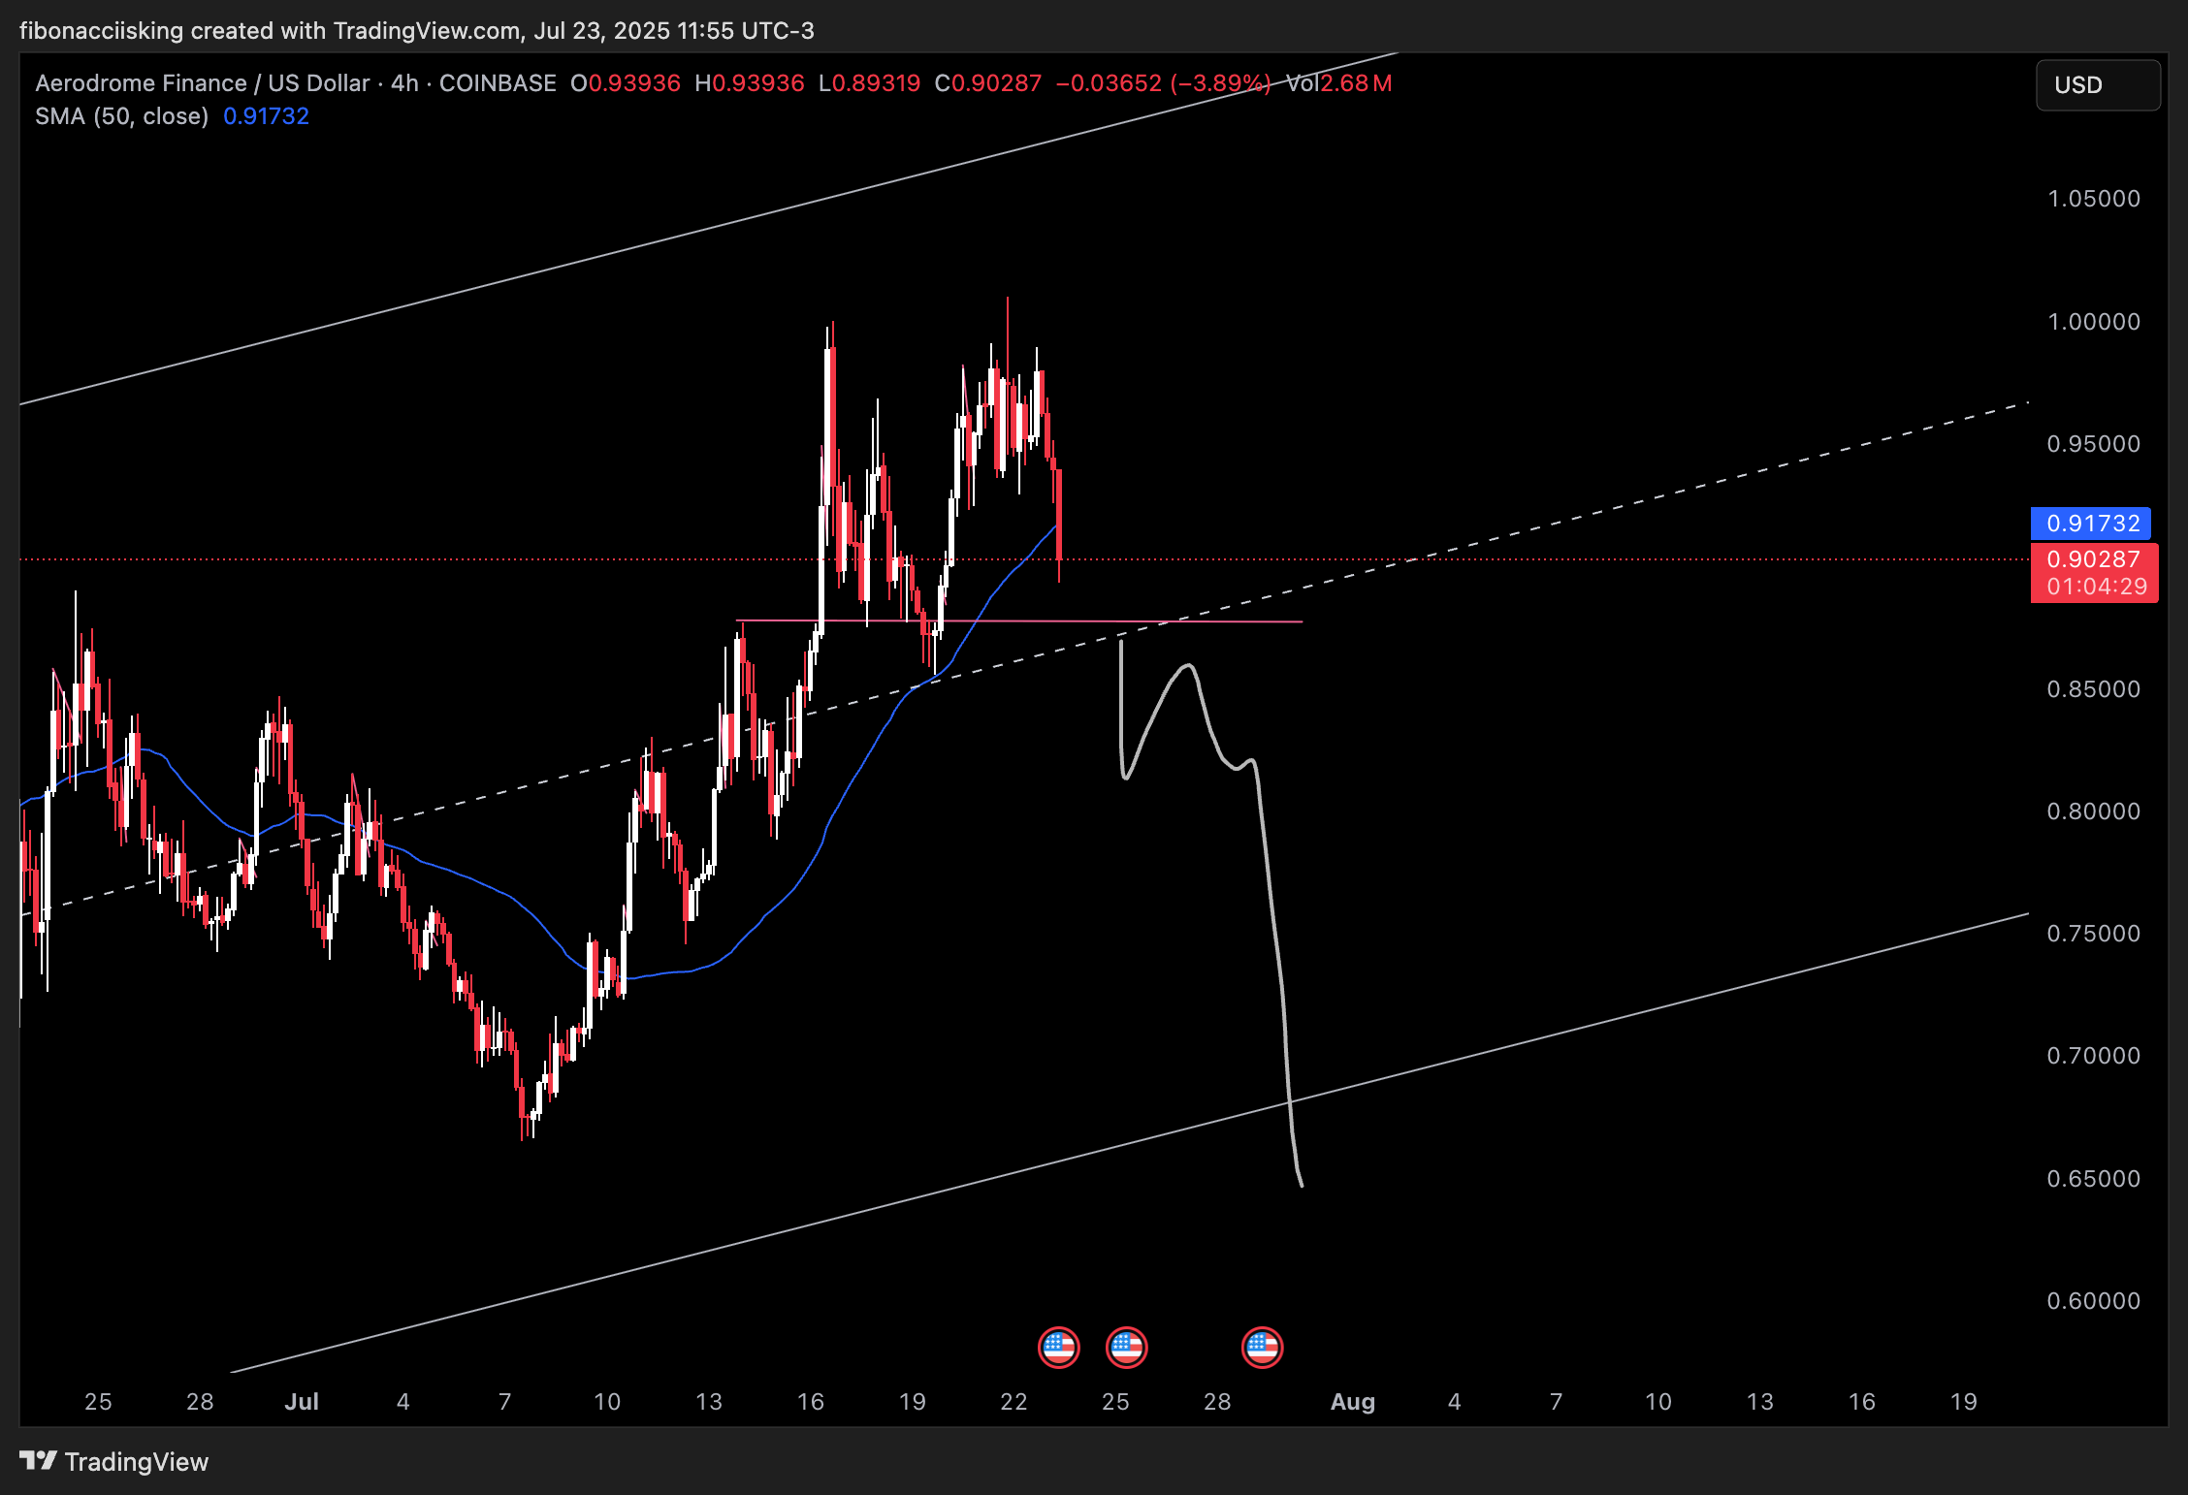Click the 16 date label before 19 in July
The image size is (2188, 1495).
tap(810, 1402)
